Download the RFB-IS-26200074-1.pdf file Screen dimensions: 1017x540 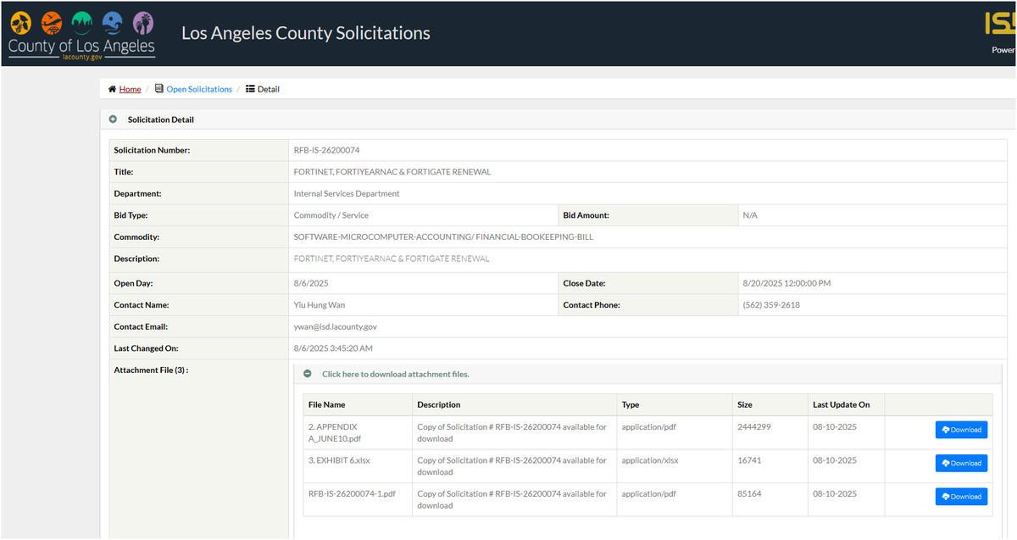point(961,497)
